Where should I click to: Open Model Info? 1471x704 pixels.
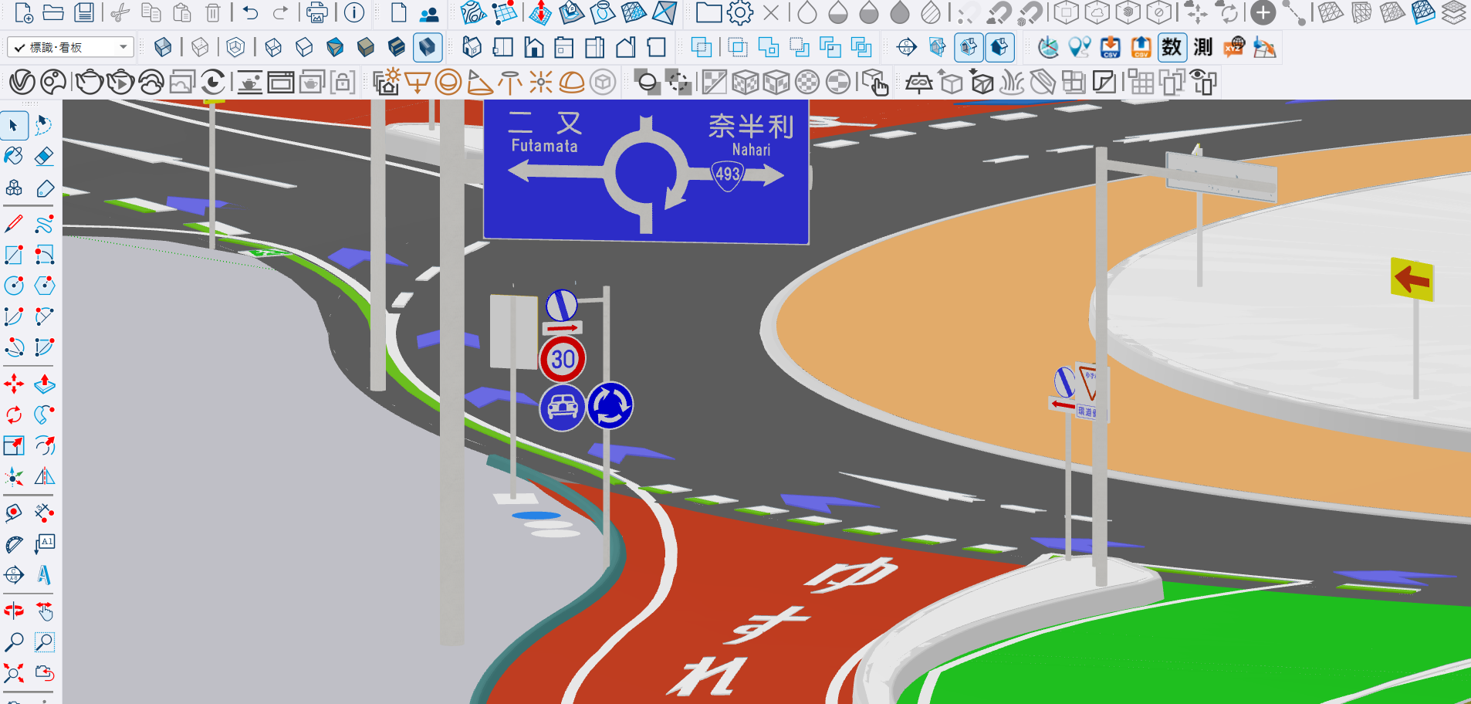[x=354, y=12]
